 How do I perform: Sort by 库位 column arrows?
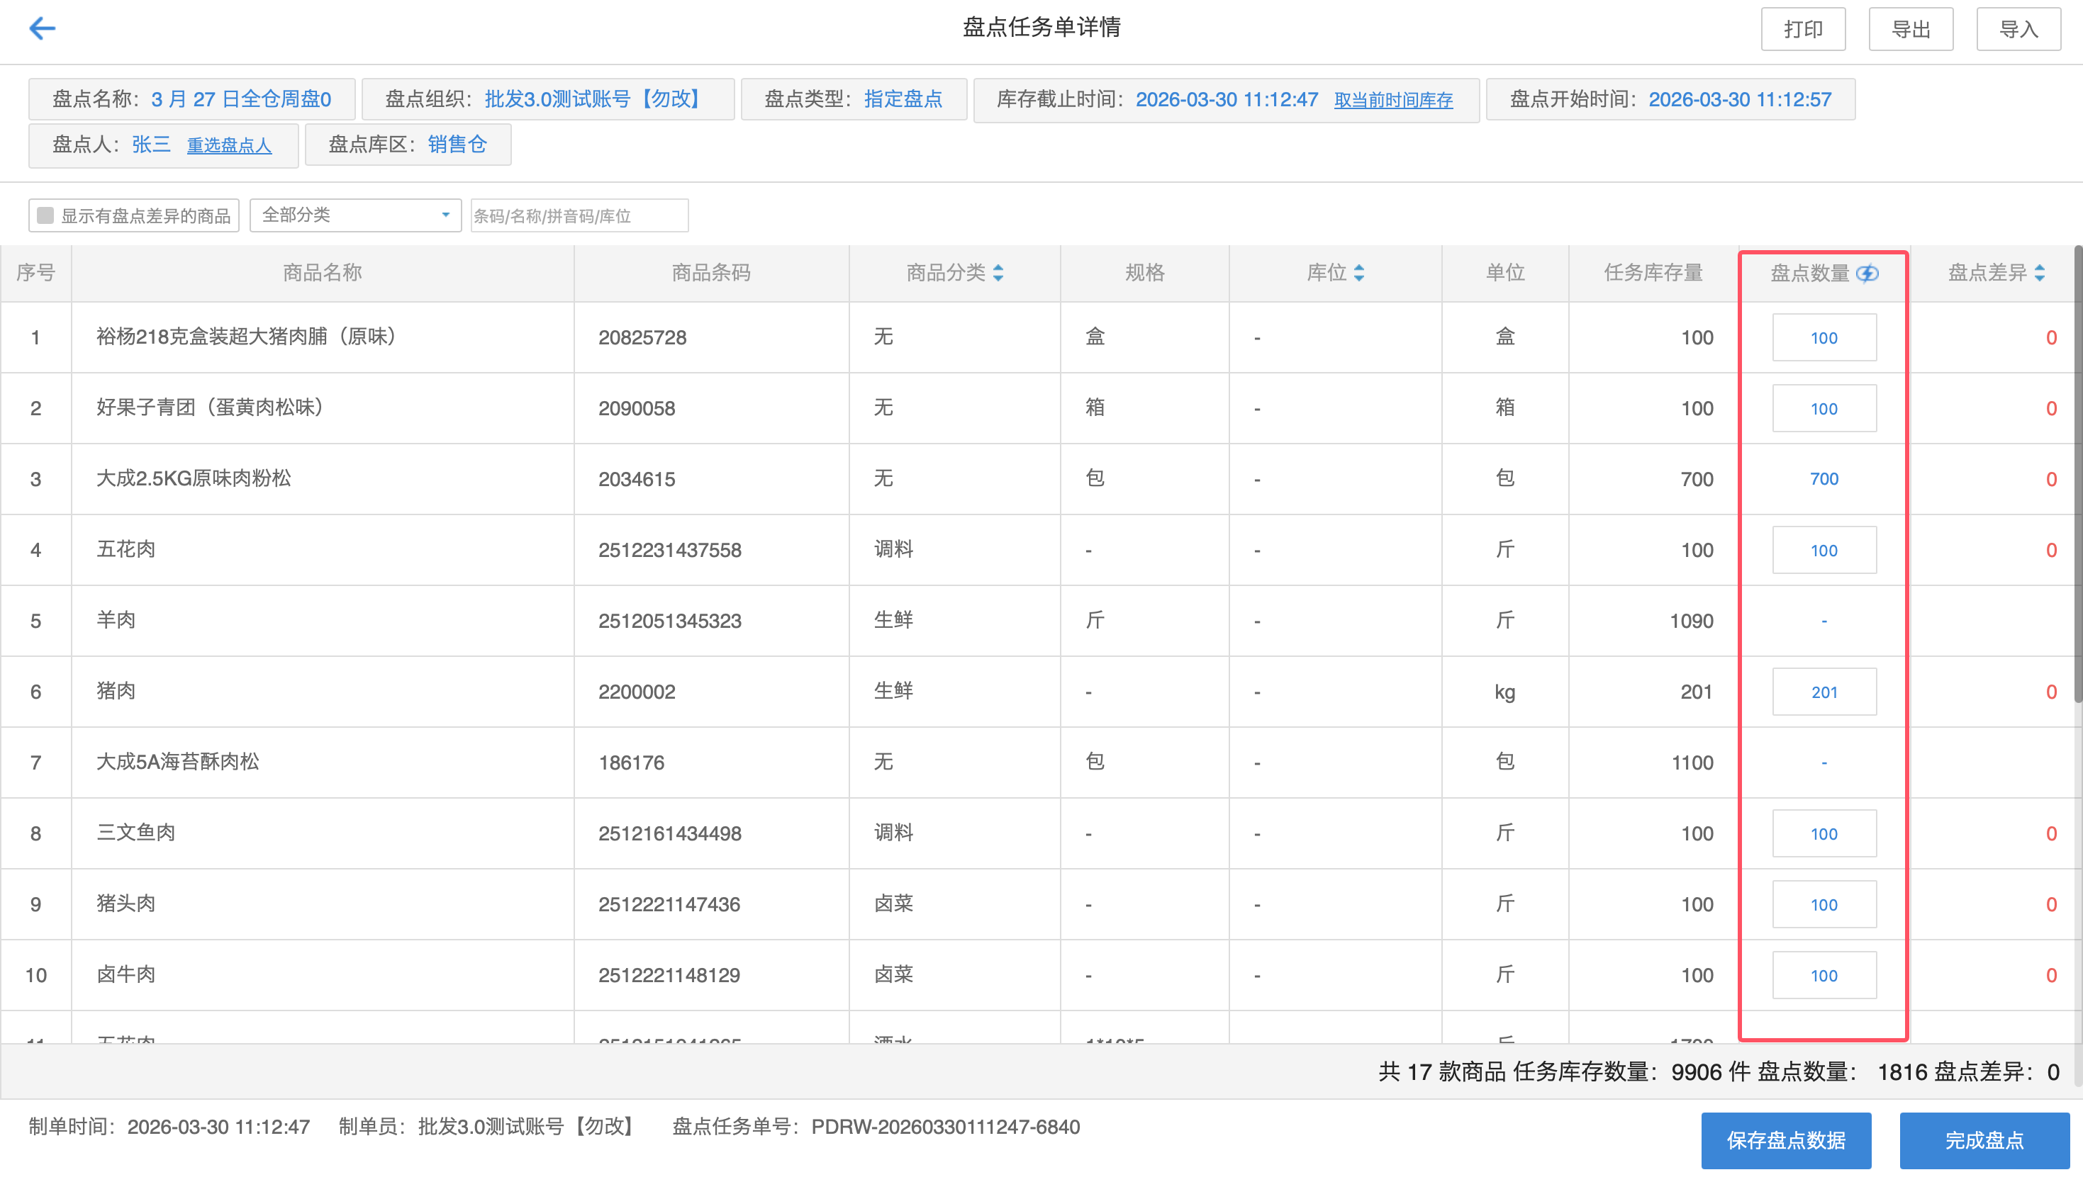tap(1358, 274)
